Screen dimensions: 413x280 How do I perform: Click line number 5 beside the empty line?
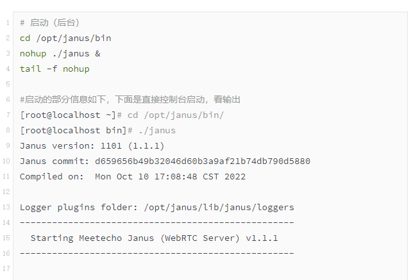coord(8,85)
